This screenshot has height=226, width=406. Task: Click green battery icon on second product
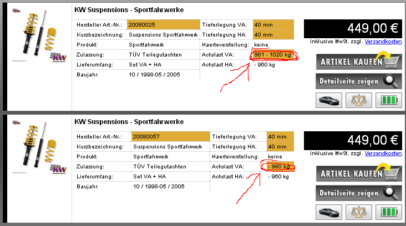click(389, 212)
